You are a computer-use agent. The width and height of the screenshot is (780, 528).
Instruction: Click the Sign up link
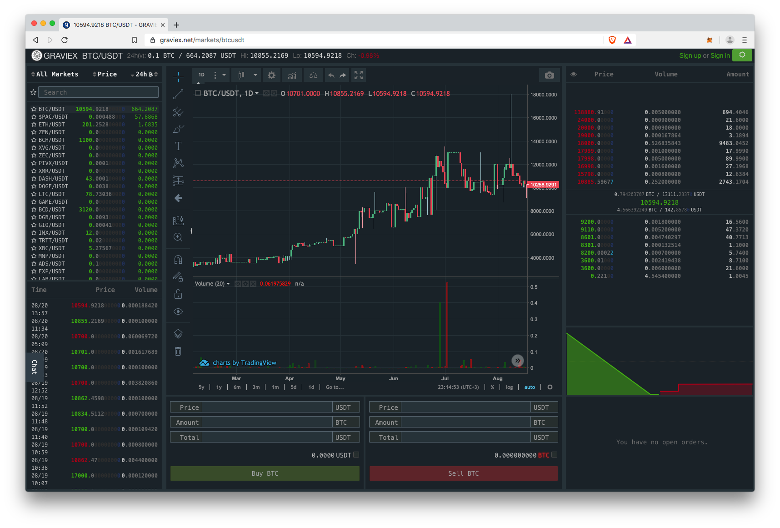click(x=690, y=55)
